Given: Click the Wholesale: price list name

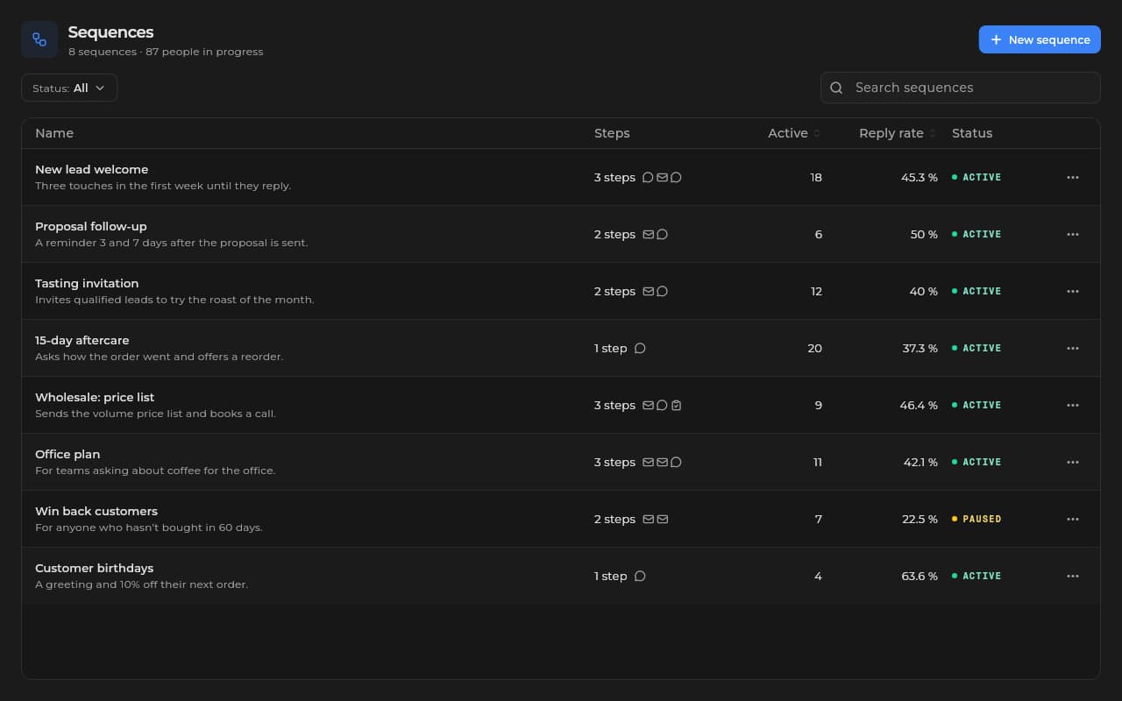Looking at the screenshot, I should (95, 397).
